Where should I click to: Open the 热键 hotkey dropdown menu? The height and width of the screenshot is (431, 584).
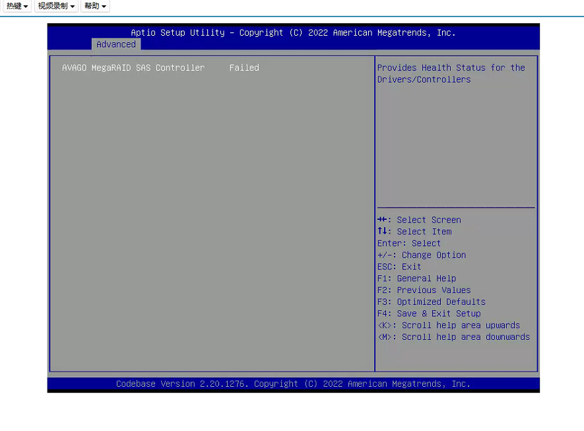[17, 6]
